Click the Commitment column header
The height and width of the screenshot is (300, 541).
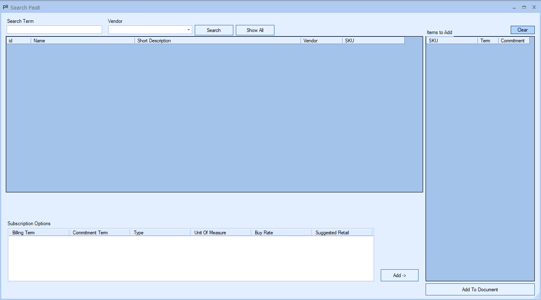[x=514, y=41]
